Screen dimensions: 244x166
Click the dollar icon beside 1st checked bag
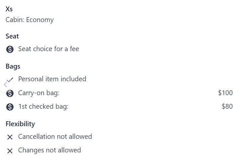click(x=10, y=107)
